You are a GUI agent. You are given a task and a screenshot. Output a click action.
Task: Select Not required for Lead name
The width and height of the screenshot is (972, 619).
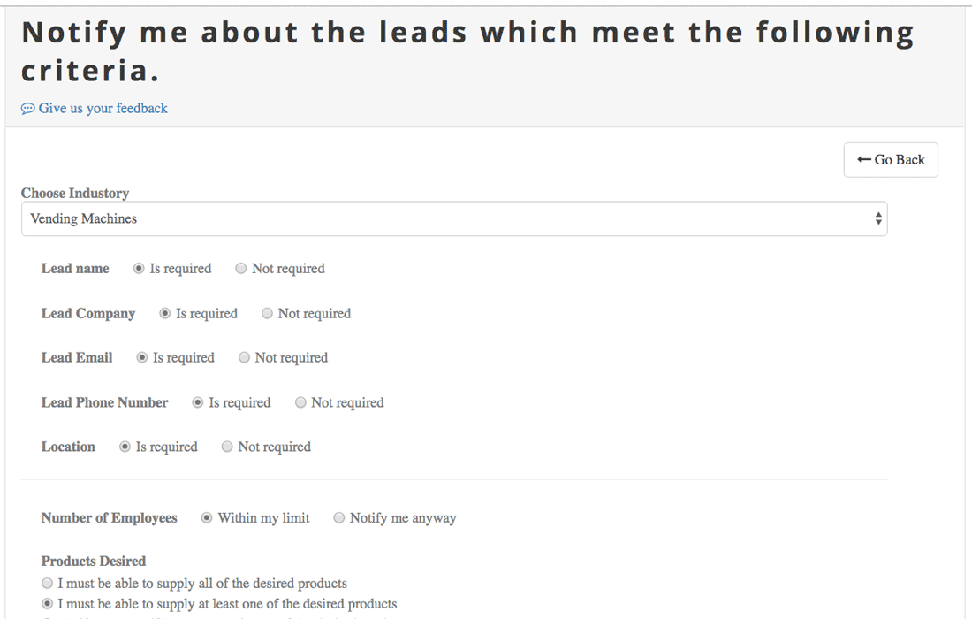(240, 268)
